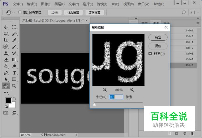This screenshot has width=202, height=138.
Task: Open the Layer menu
Action: coord(59,4)
